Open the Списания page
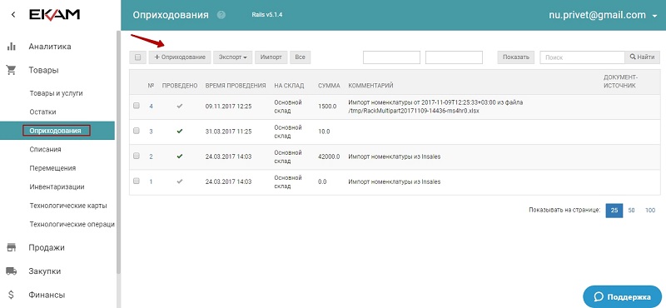Screen dimensions: 666x308 coord(46,150)
